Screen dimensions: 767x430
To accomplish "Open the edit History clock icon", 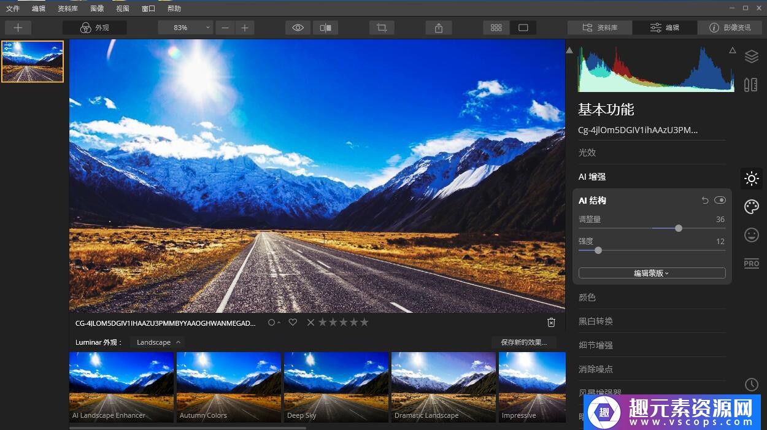I will [x=751, y=385].
